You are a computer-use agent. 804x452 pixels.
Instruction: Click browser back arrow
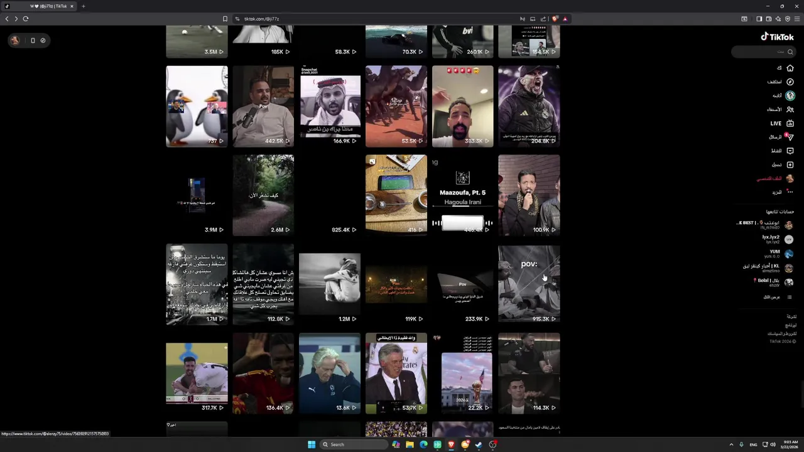(7, 19)
